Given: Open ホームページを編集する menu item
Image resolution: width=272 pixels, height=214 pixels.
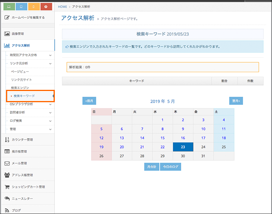Looking at the screenshot, I should click(x=28, y=18).
